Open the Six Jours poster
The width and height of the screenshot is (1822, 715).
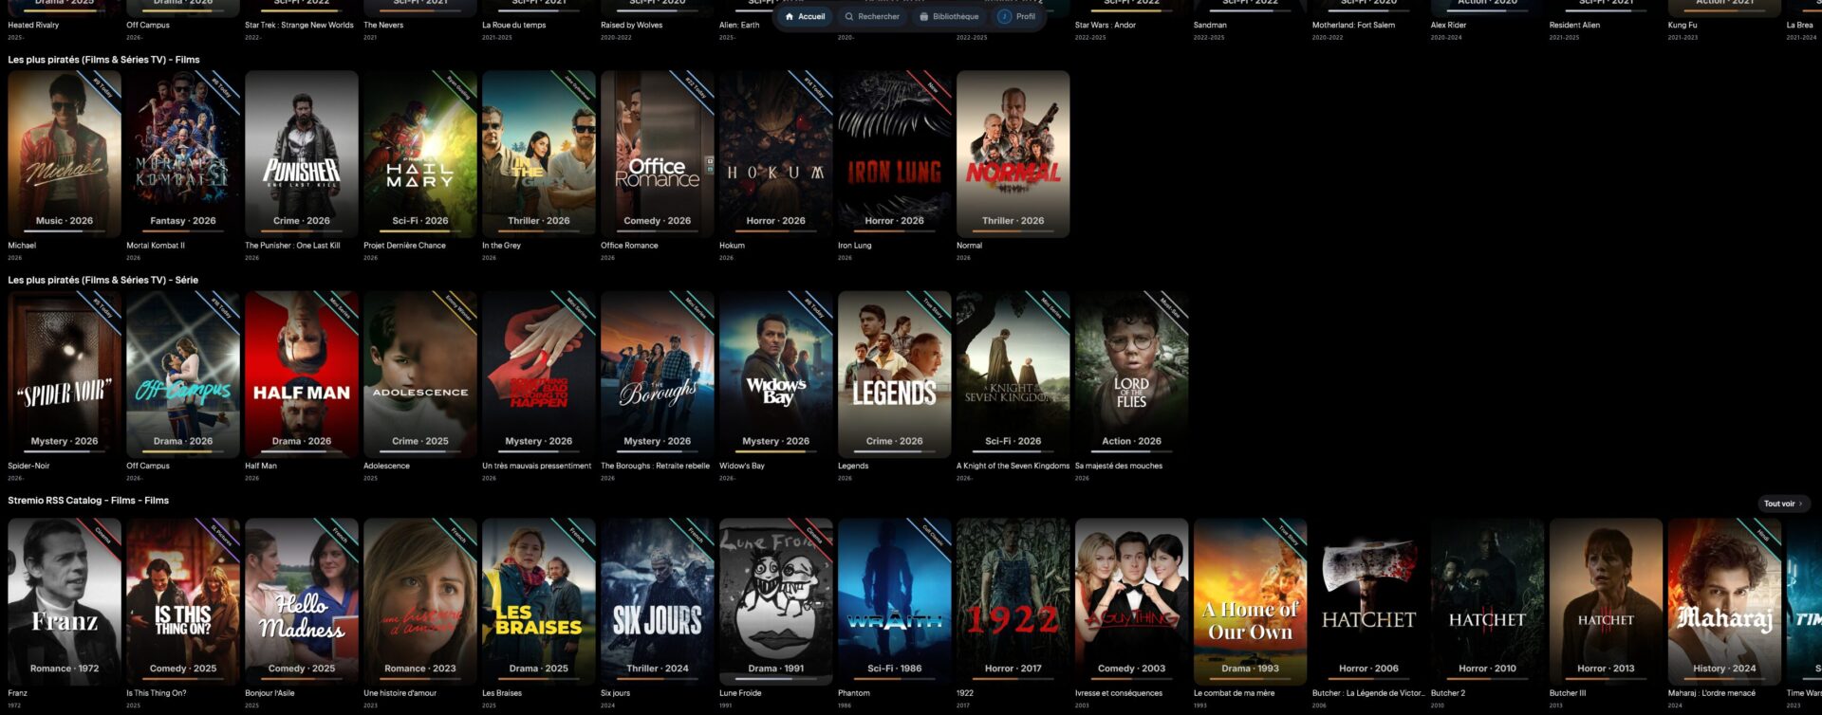658,601
